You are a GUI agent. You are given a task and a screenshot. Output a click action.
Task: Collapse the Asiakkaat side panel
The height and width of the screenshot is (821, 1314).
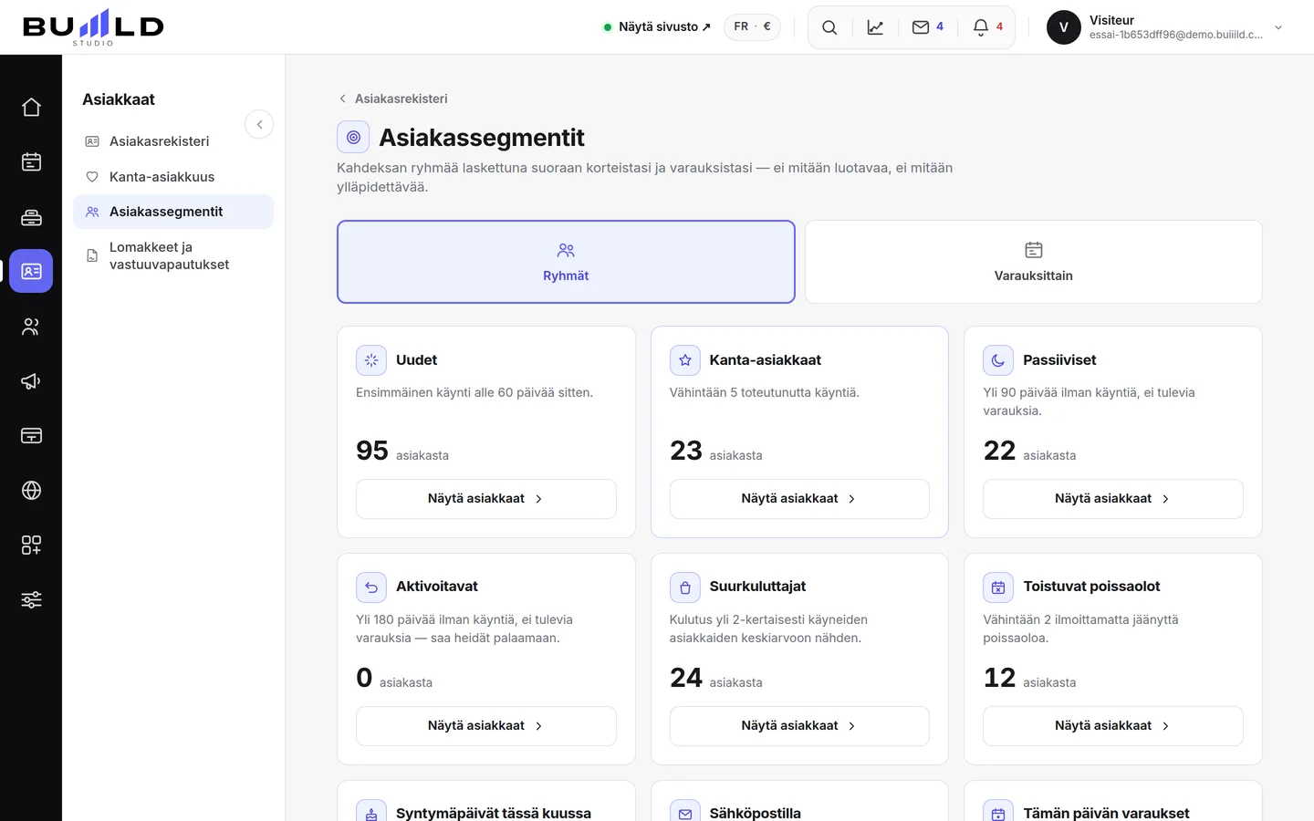(259, 124)
